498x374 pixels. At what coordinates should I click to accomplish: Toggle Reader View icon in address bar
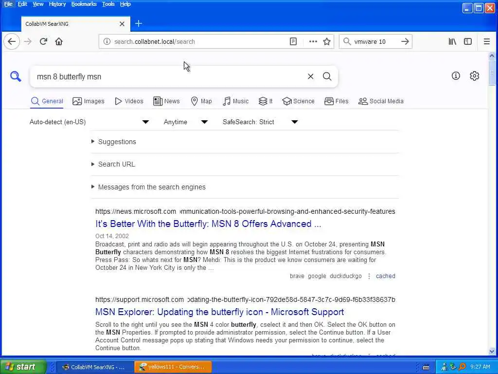tap(293, 42)
